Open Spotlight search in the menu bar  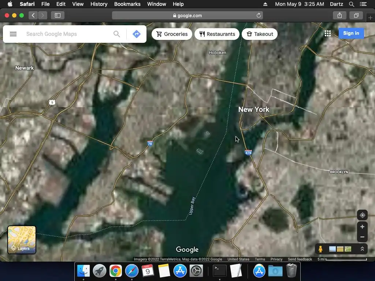coord(351,4)
